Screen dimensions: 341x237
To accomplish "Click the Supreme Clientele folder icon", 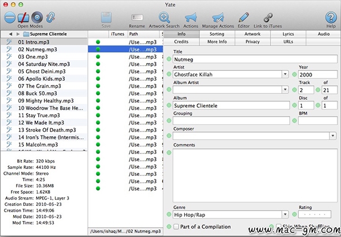I will click(26, 34).
